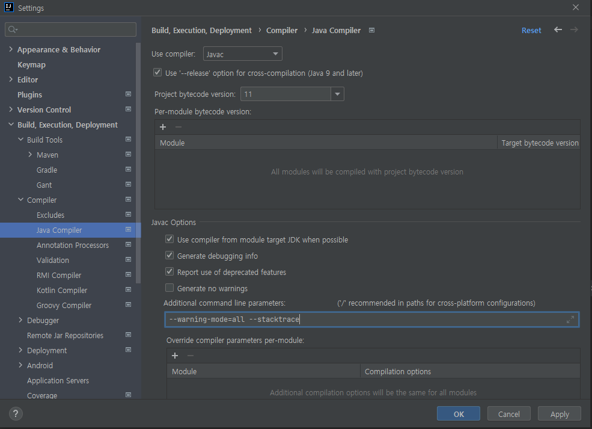
Task: Click the add button for per-module bytecode version
Action: tap(163, 127)
